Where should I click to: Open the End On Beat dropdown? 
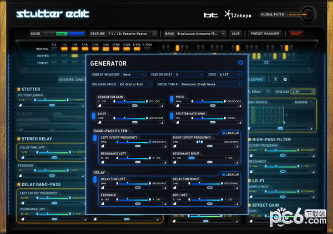189,74
